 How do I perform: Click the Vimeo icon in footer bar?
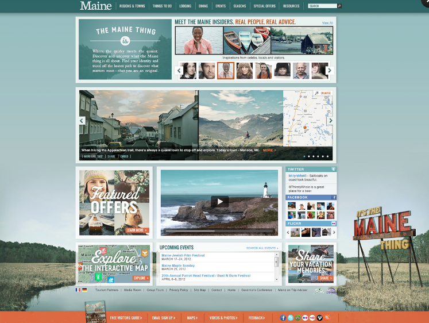coord(319,317)
